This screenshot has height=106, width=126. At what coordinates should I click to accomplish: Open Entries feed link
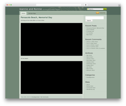pos(90,86)
